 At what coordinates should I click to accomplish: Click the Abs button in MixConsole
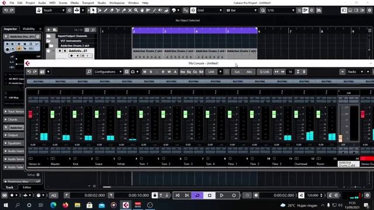(x=249, y=72)
